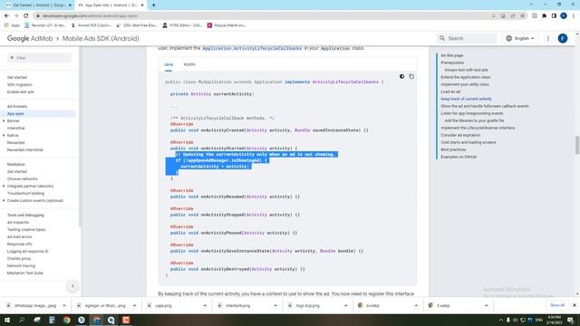The image size is (580, 326).
Task: Select the App Open Ads browser tab
Action: 111,5
